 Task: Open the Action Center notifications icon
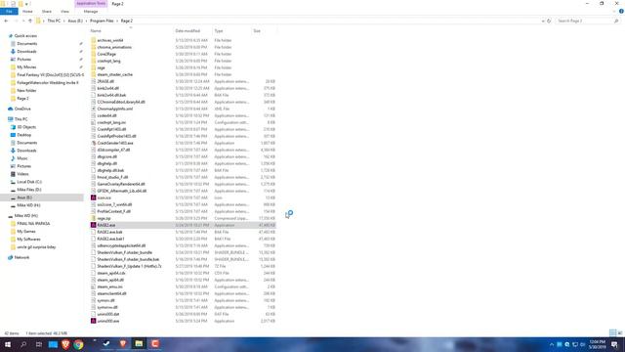coord(614,344)
